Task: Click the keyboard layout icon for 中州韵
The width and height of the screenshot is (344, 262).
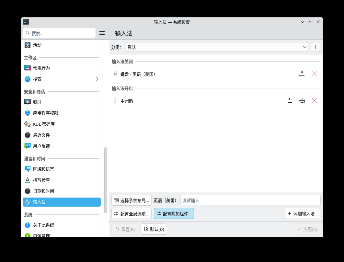Action: [302, 101]
